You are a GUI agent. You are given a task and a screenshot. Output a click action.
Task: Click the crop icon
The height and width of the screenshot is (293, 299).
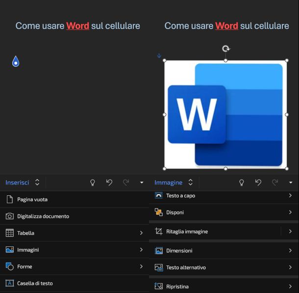tap(159, 231)
